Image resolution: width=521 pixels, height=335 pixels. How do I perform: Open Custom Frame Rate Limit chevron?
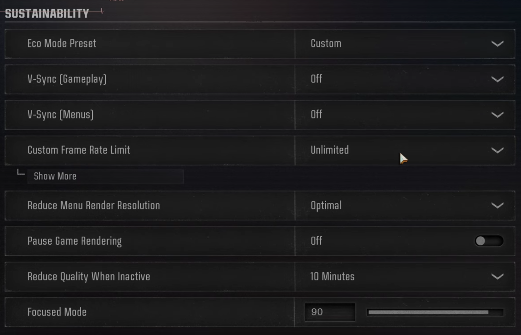pyautogui.click(x=497, y=150)
